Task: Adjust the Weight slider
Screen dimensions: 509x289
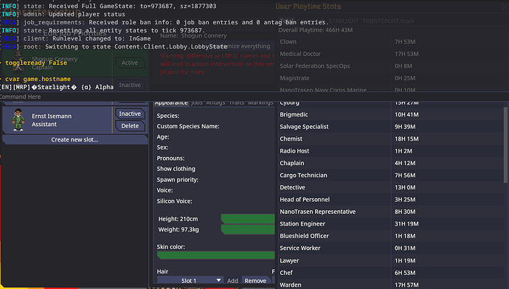Action: pos(248,229)
